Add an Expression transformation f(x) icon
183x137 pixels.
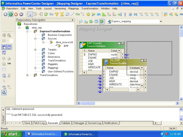[51, 14]
